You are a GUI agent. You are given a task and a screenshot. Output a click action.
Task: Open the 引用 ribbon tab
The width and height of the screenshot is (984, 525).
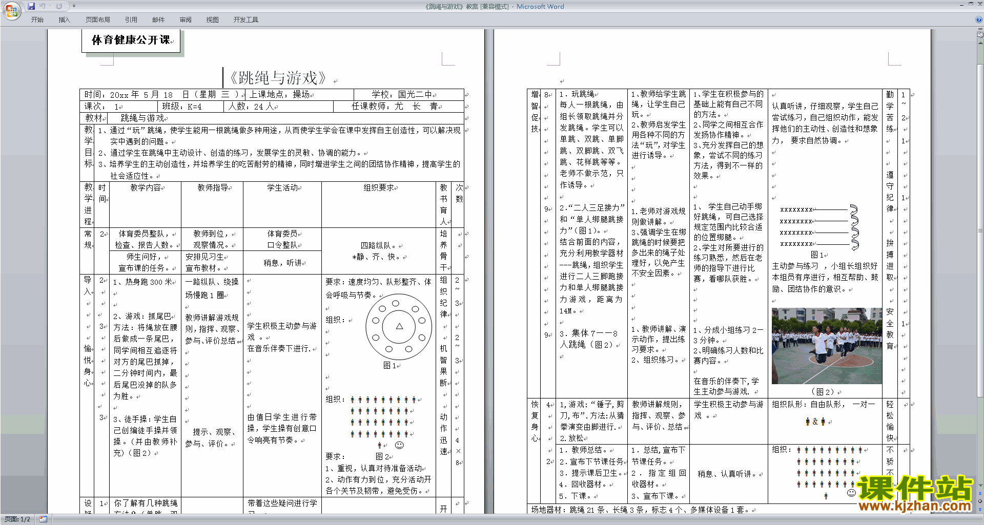[131, 19]
